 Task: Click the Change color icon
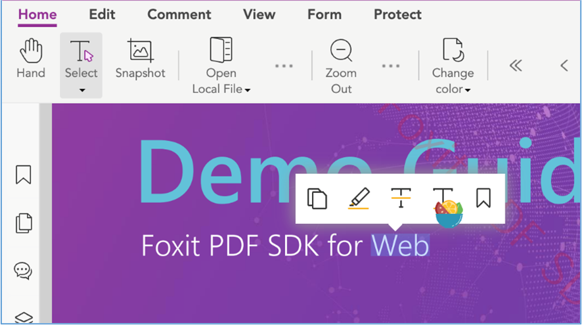click(453, 49)
